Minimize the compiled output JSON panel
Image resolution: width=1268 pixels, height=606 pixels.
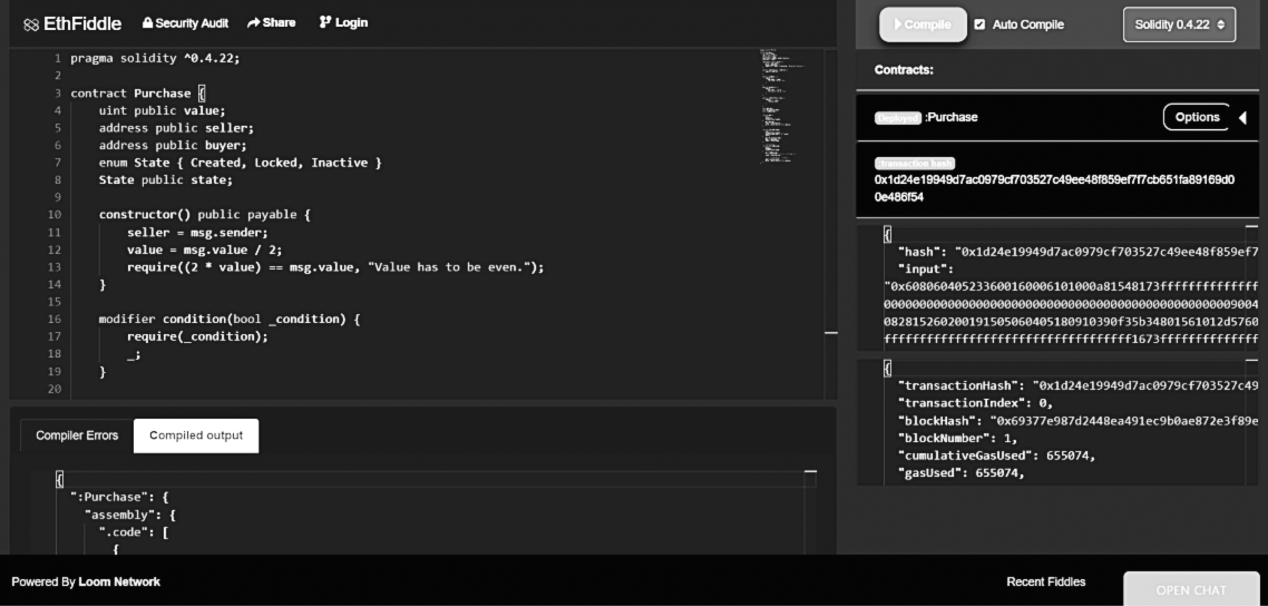coord(810,471)
